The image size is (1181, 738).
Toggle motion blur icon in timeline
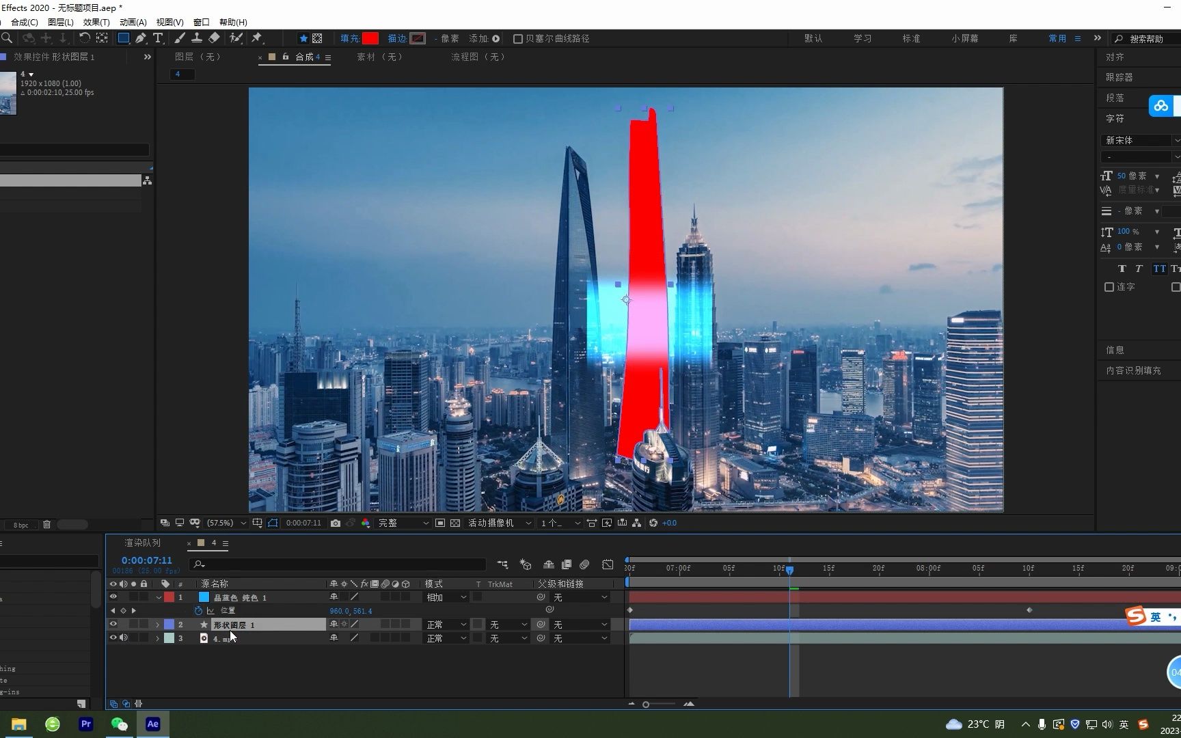tap(584, 564)
